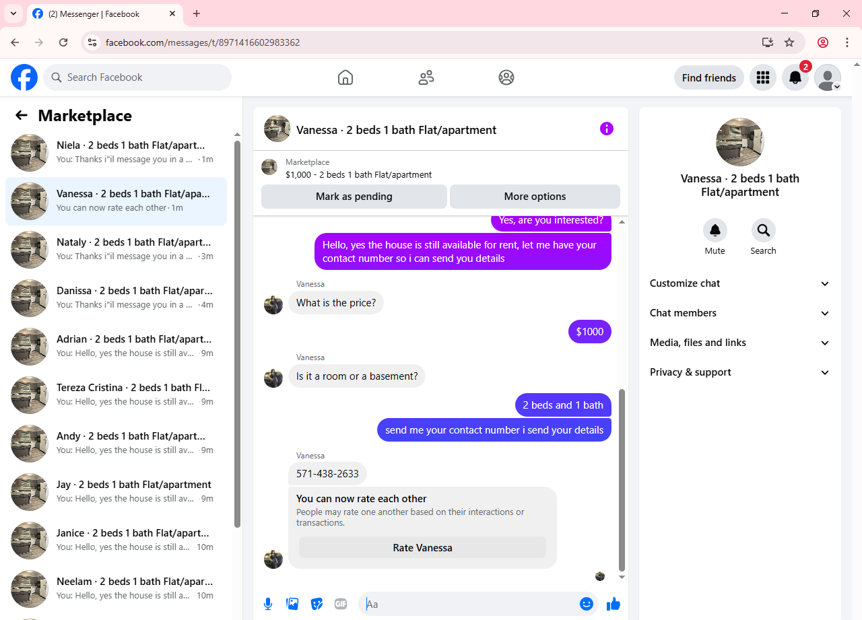Viewport: 862px width, 620px height.
Task: Record a voice clip with microphone icon
Action: point(268,604)
